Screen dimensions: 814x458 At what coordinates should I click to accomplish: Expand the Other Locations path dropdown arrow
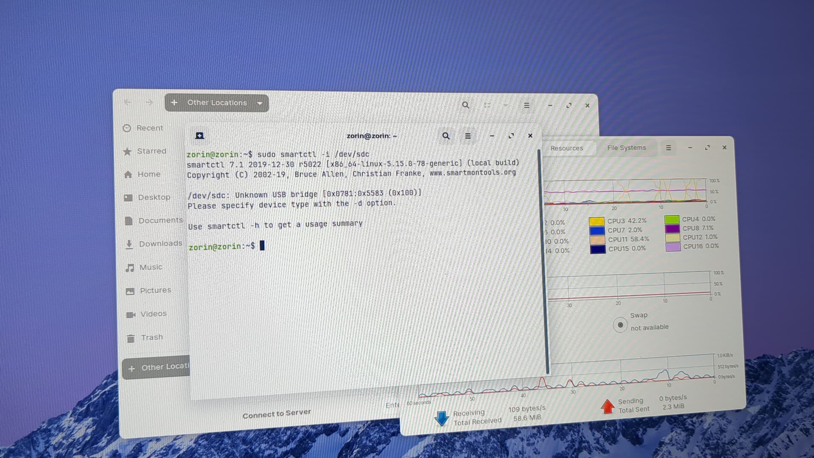[259, 103]
